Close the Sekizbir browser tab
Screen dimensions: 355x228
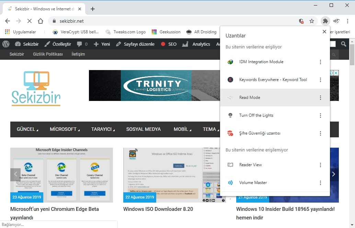(x=79, y=9)
